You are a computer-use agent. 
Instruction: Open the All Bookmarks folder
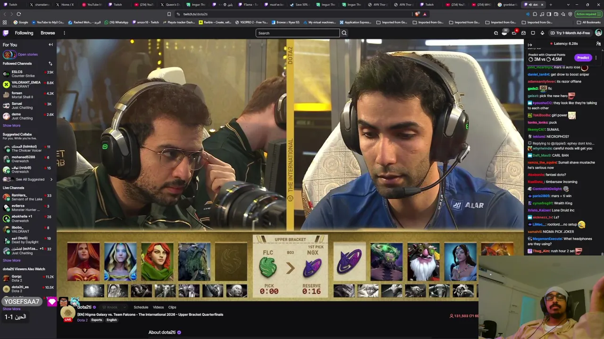tap(589, 22)
